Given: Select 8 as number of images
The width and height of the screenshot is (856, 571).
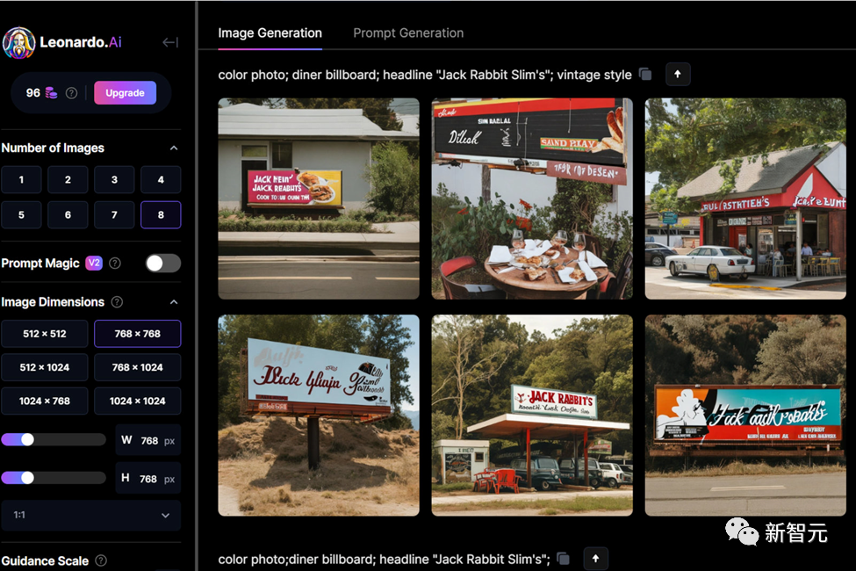Looking at the screenshot, I should (x=161, y=214).
